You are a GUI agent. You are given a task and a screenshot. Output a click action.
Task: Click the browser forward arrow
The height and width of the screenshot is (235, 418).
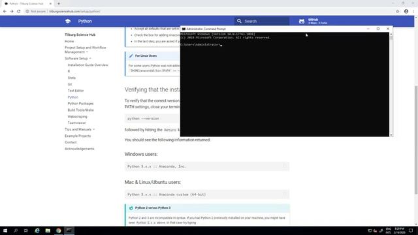click(x=12, y=12)
